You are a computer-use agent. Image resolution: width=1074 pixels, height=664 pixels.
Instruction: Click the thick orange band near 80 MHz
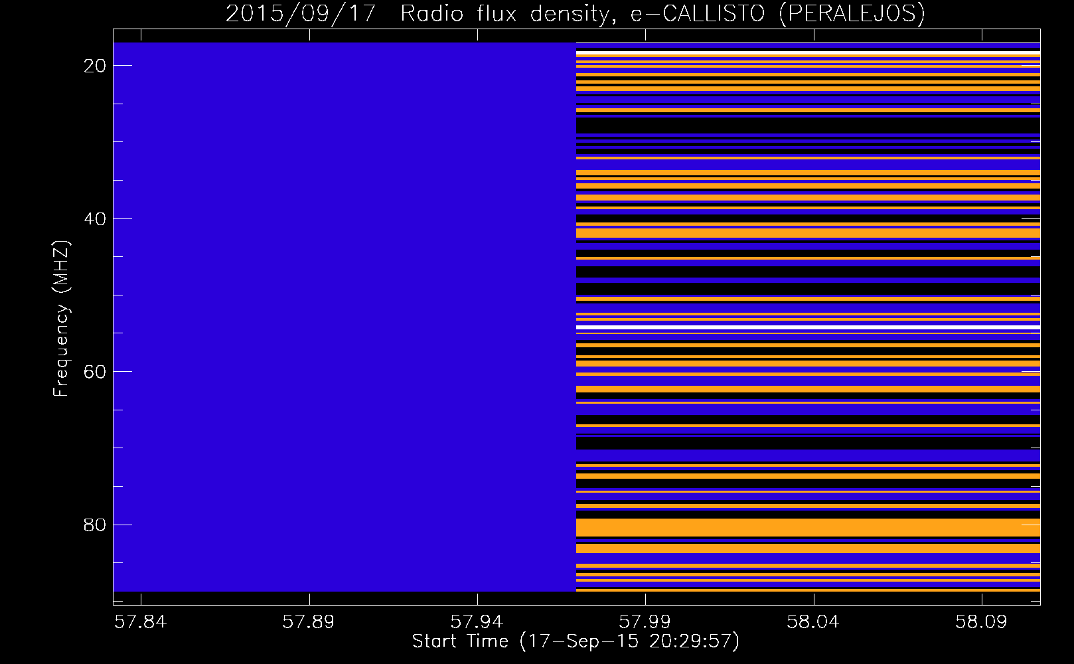pyautogui.click(x=808, y=528)
